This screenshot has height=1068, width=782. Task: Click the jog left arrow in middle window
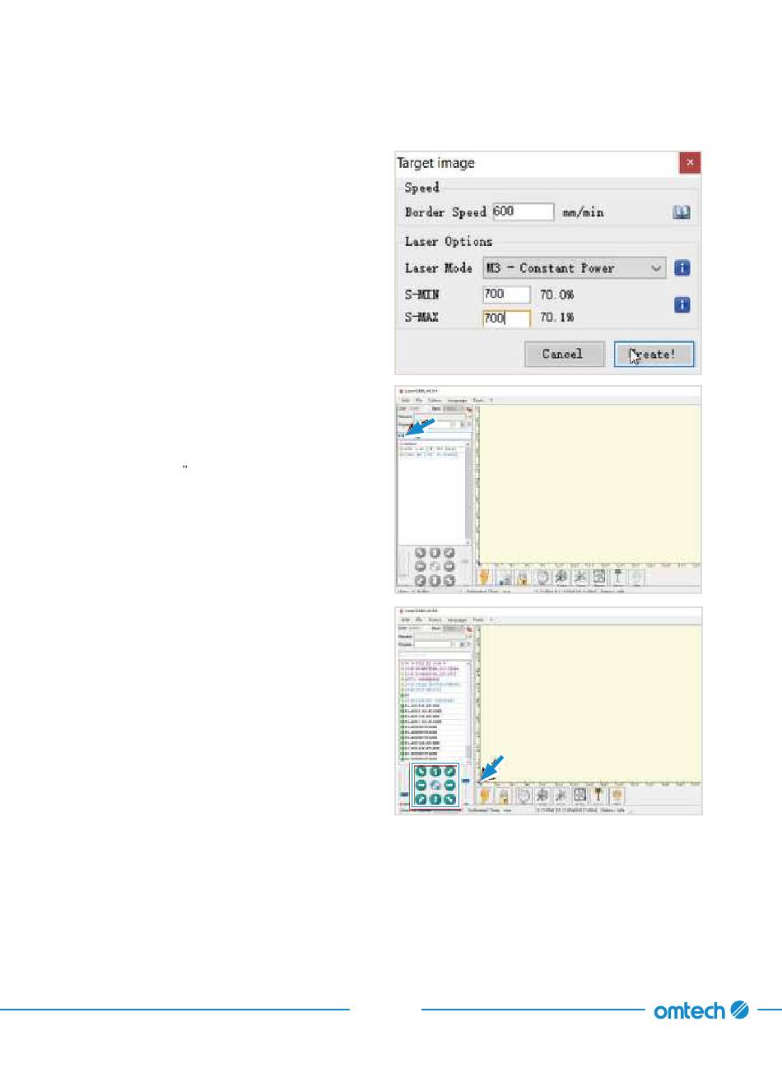(x=420, y=566)
